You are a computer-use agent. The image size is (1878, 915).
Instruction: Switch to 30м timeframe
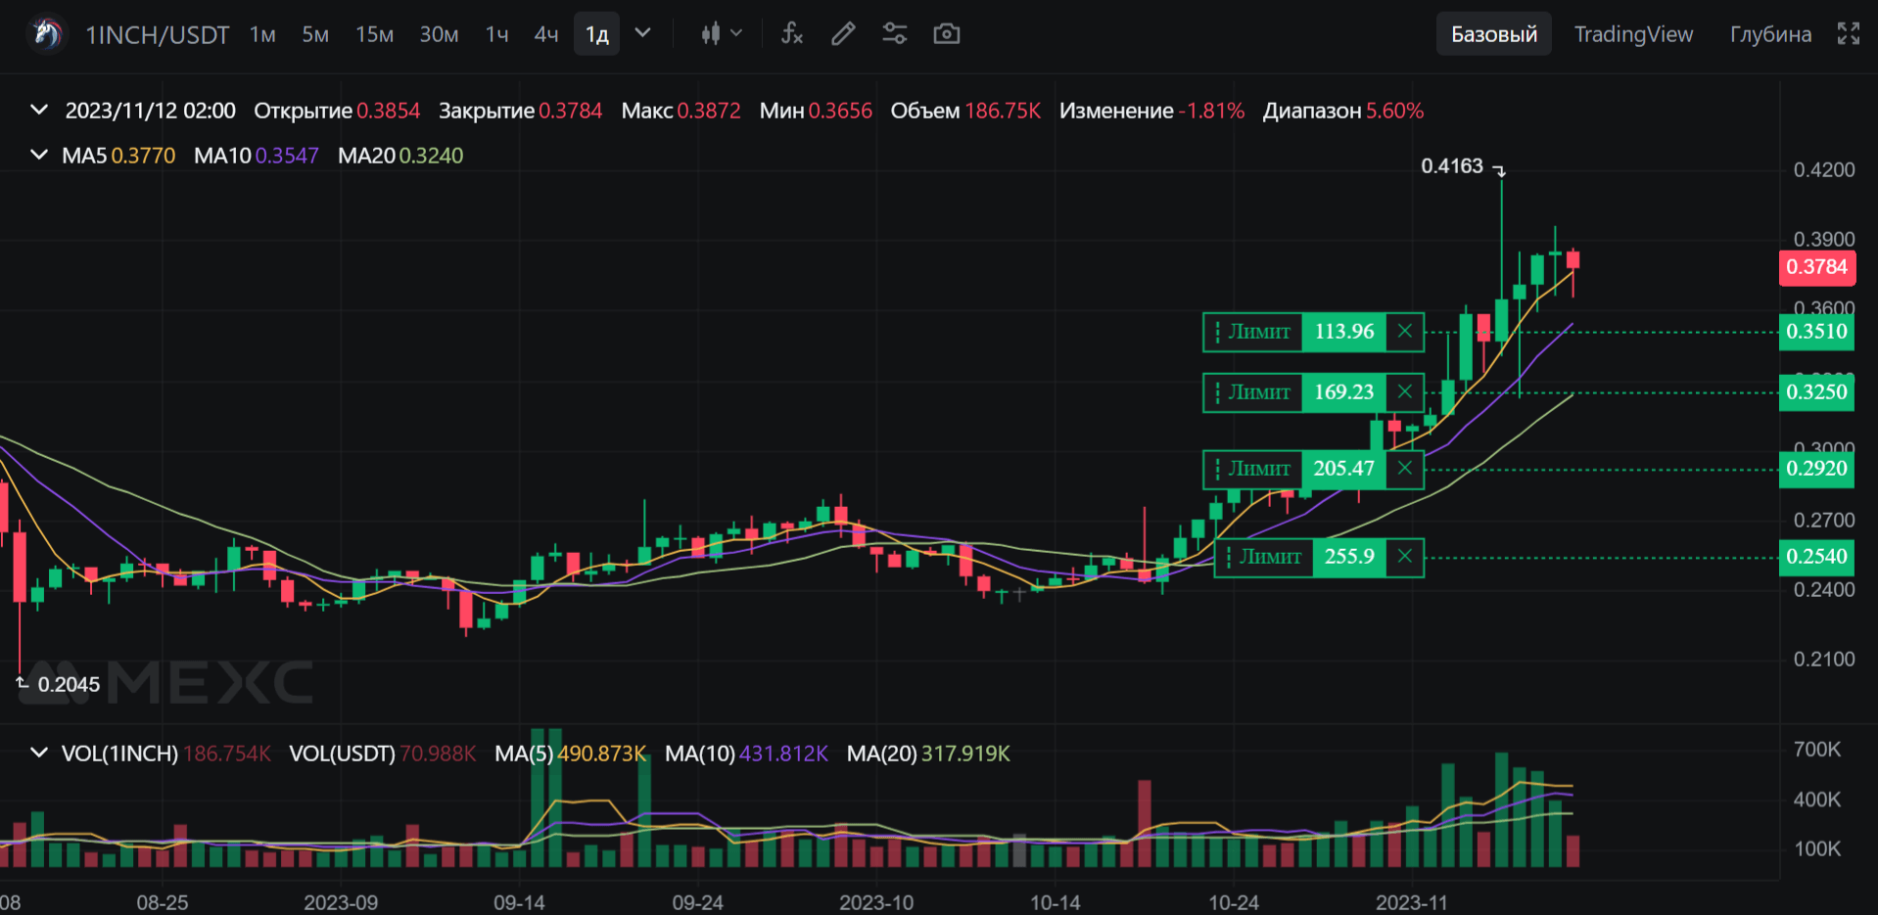click(439, 35)
